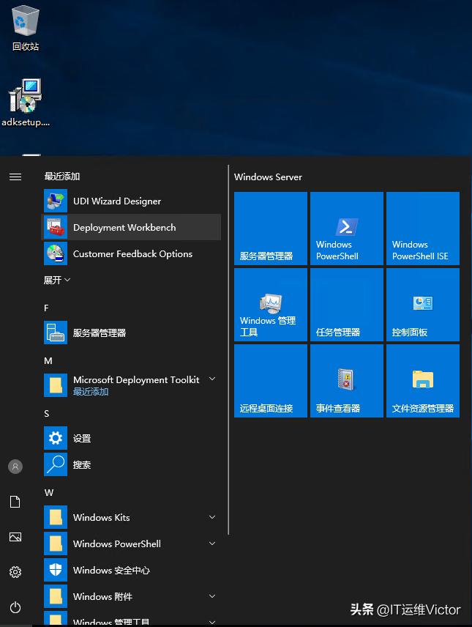Expand Windows 管理工具 folder chevron
The height and width of the screenshot is (627, 472).
point(212,622)
